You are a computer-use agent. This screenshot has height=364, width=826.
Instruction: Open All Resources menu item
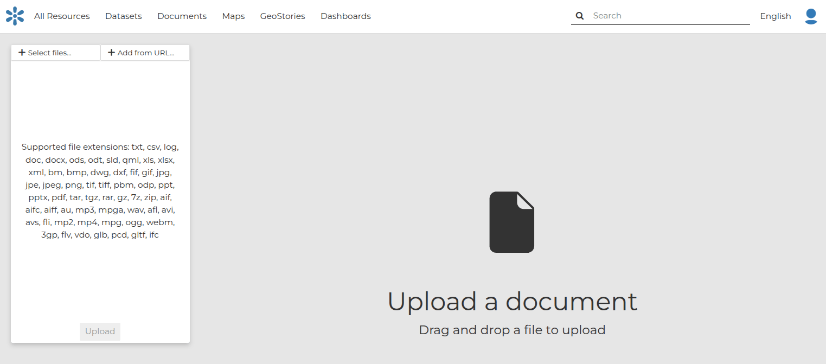pyautogui.click(x=62, y=16)
